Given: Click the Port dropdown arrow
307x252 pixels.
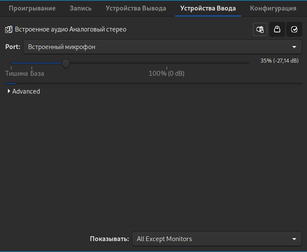Looking at the screenshot, I should click(294, 47).
